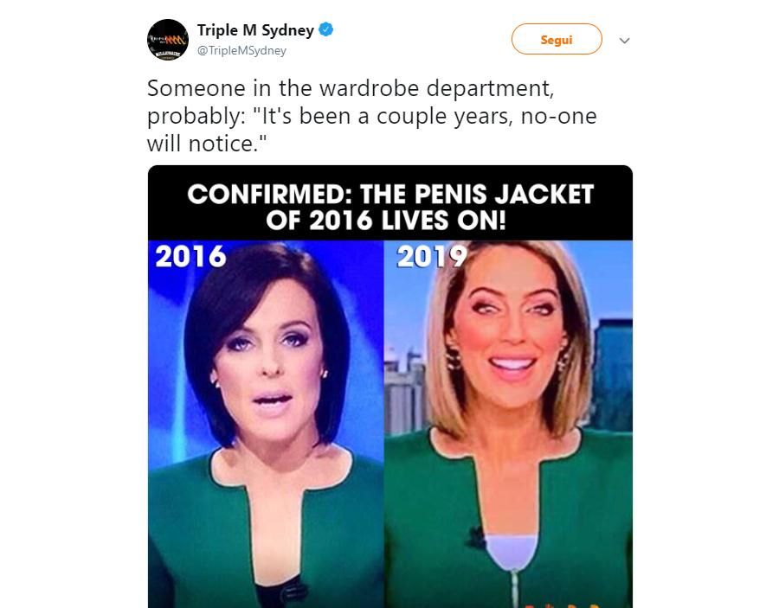Click the 2016 year label in the image
Viewport: 779px width, 608px height.
pos(190,257)
